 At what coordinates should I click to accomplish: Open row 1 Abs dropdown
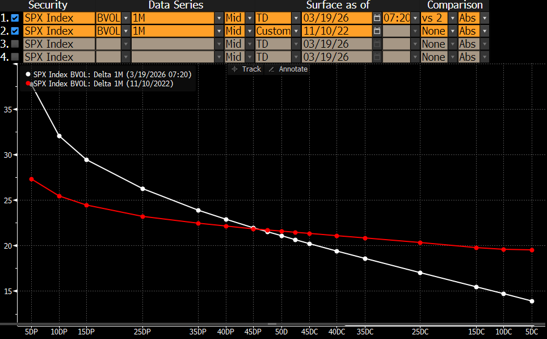(x=484, y=18)
